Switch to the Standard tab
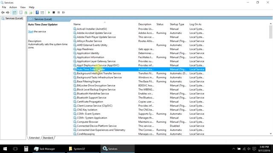The width and height of the screenshot is (273, 153). coord(48,138)
